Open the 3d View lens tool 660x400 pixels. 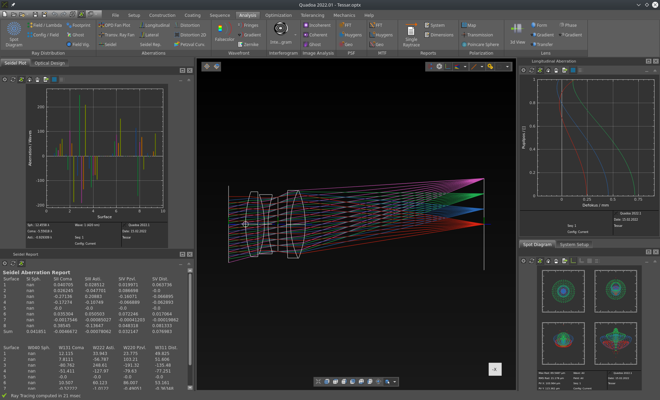517,33
